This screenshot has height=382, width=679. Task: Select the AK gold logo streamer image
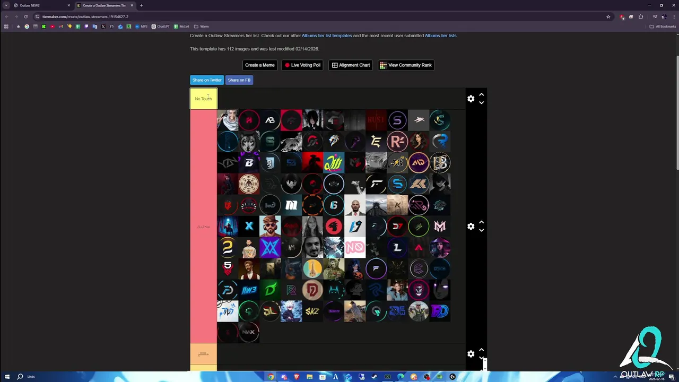[419, 184]
